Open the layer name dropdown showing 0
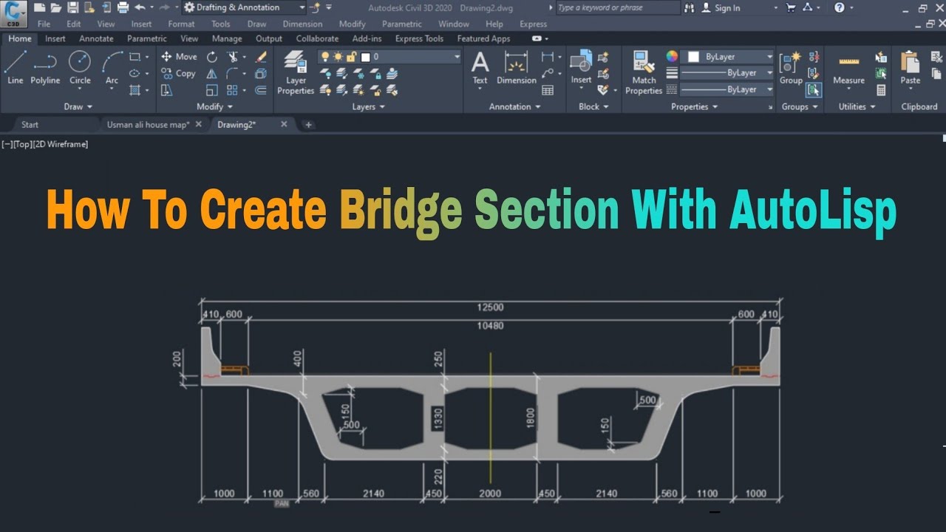946x532 pixels. (389, 57)
